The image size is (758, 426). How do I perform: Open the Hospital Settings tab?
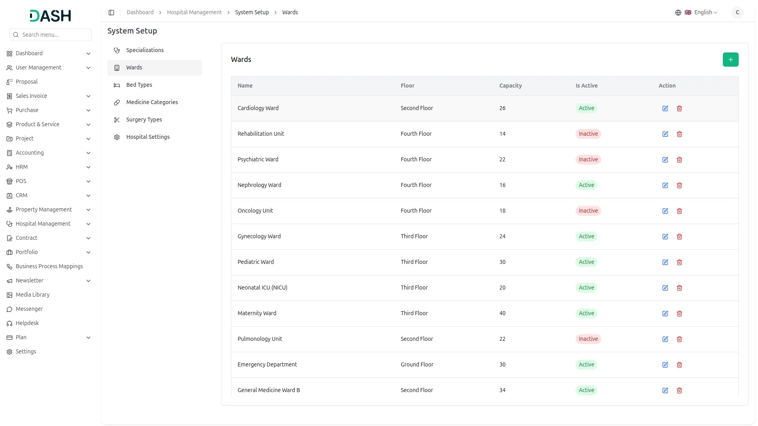155,137
